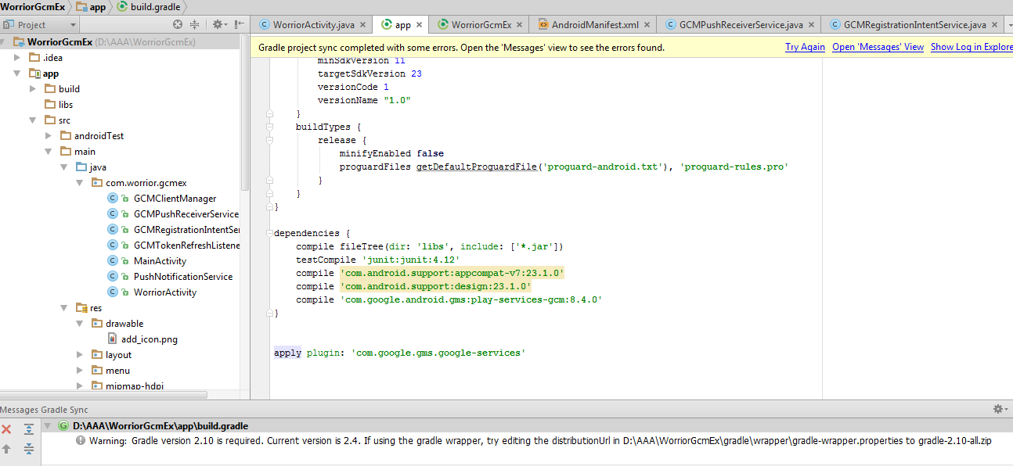This screenshot has width=1013, height=466.
Task: Click the play-services-gcm:8.4.0 dependency string
Action: (471, 299)
